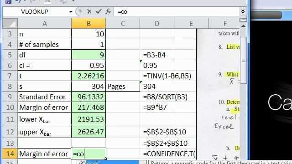Select cell containing n value 10
The width and height of the screenshot is (292, 164).
(89, 34)
